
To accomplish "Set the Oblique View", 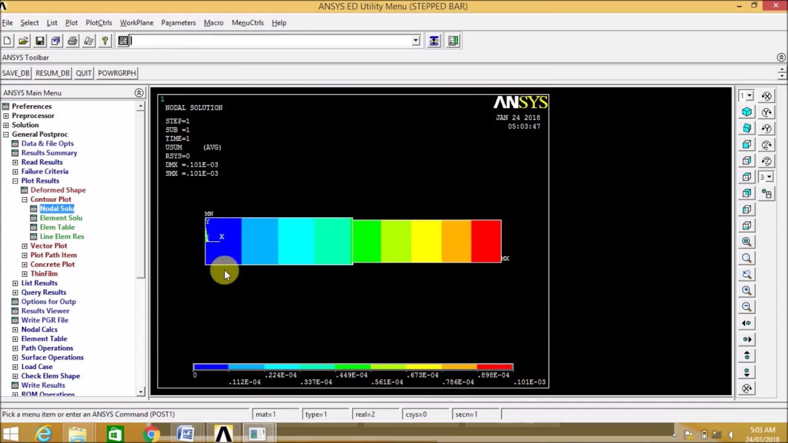I will 747,128.
